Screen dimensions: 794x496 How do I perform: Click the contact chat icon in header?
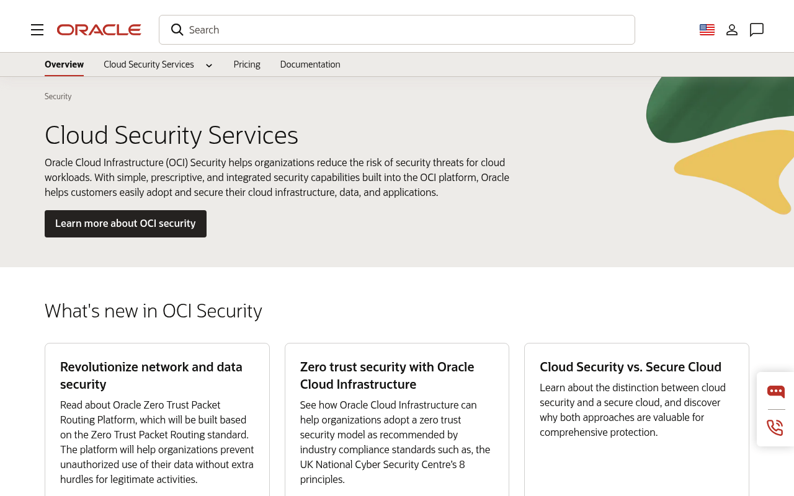coord(757,30)
